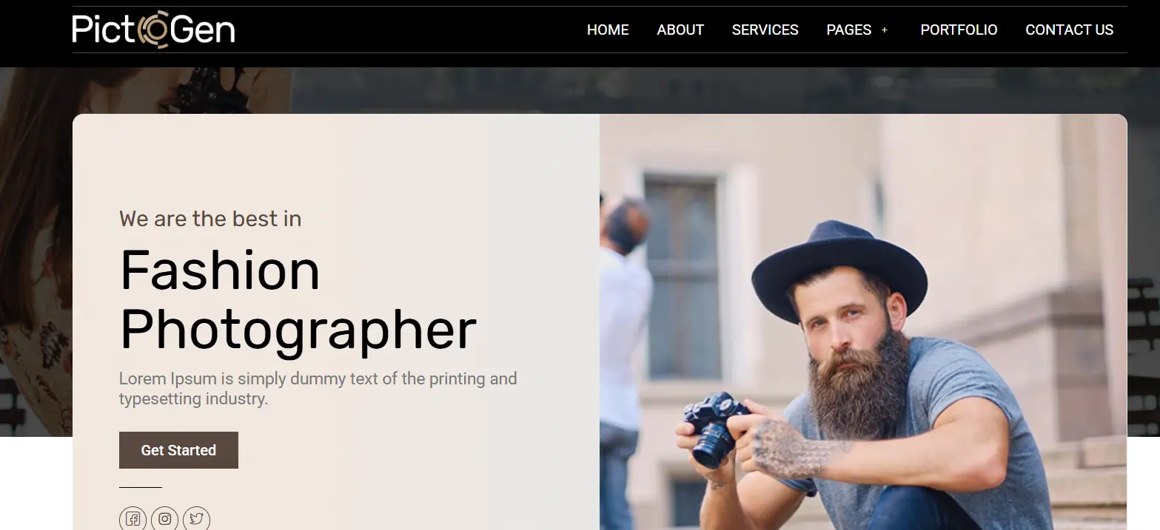Open the ABOUT menu item
This screenshot has height=530, width=1160.
pyautogui.click(x=680, y=30)
